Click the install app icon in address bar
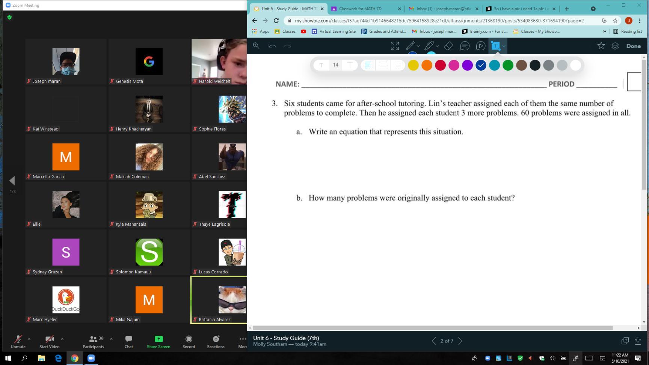This screenshot has width=649, height=365. (604, 21)
